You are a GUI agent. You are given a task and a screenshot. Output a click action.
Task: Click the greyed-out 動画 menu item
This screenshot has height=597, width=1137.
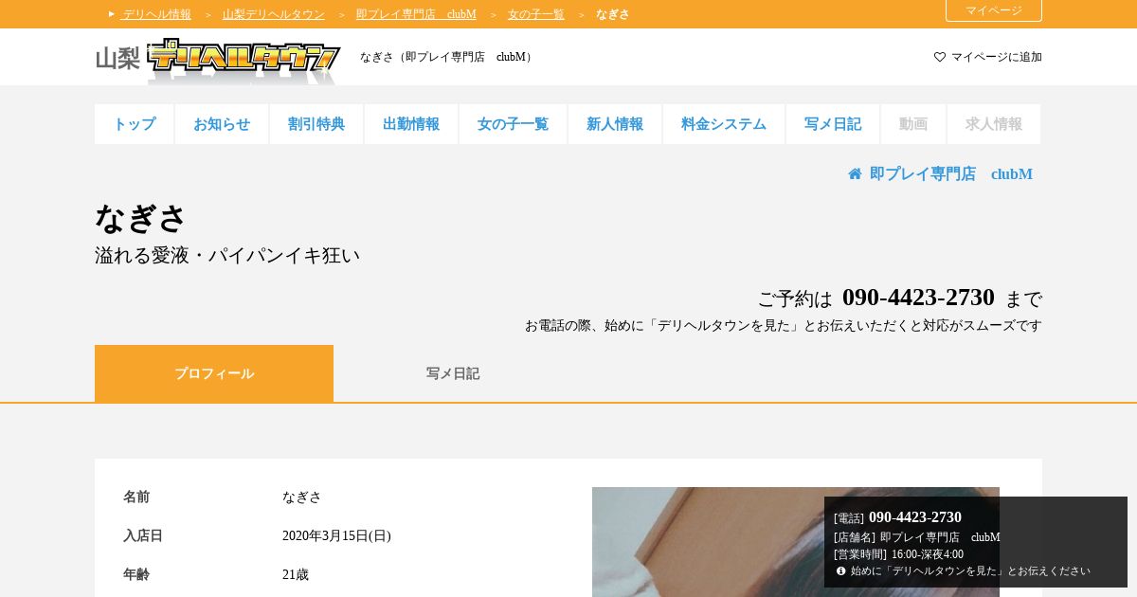pyautogui.click(x=913, y=124)
